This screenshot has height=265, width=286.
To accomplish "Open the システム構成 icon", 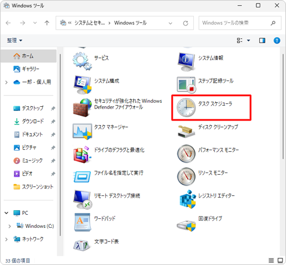I will pos(82,85).
